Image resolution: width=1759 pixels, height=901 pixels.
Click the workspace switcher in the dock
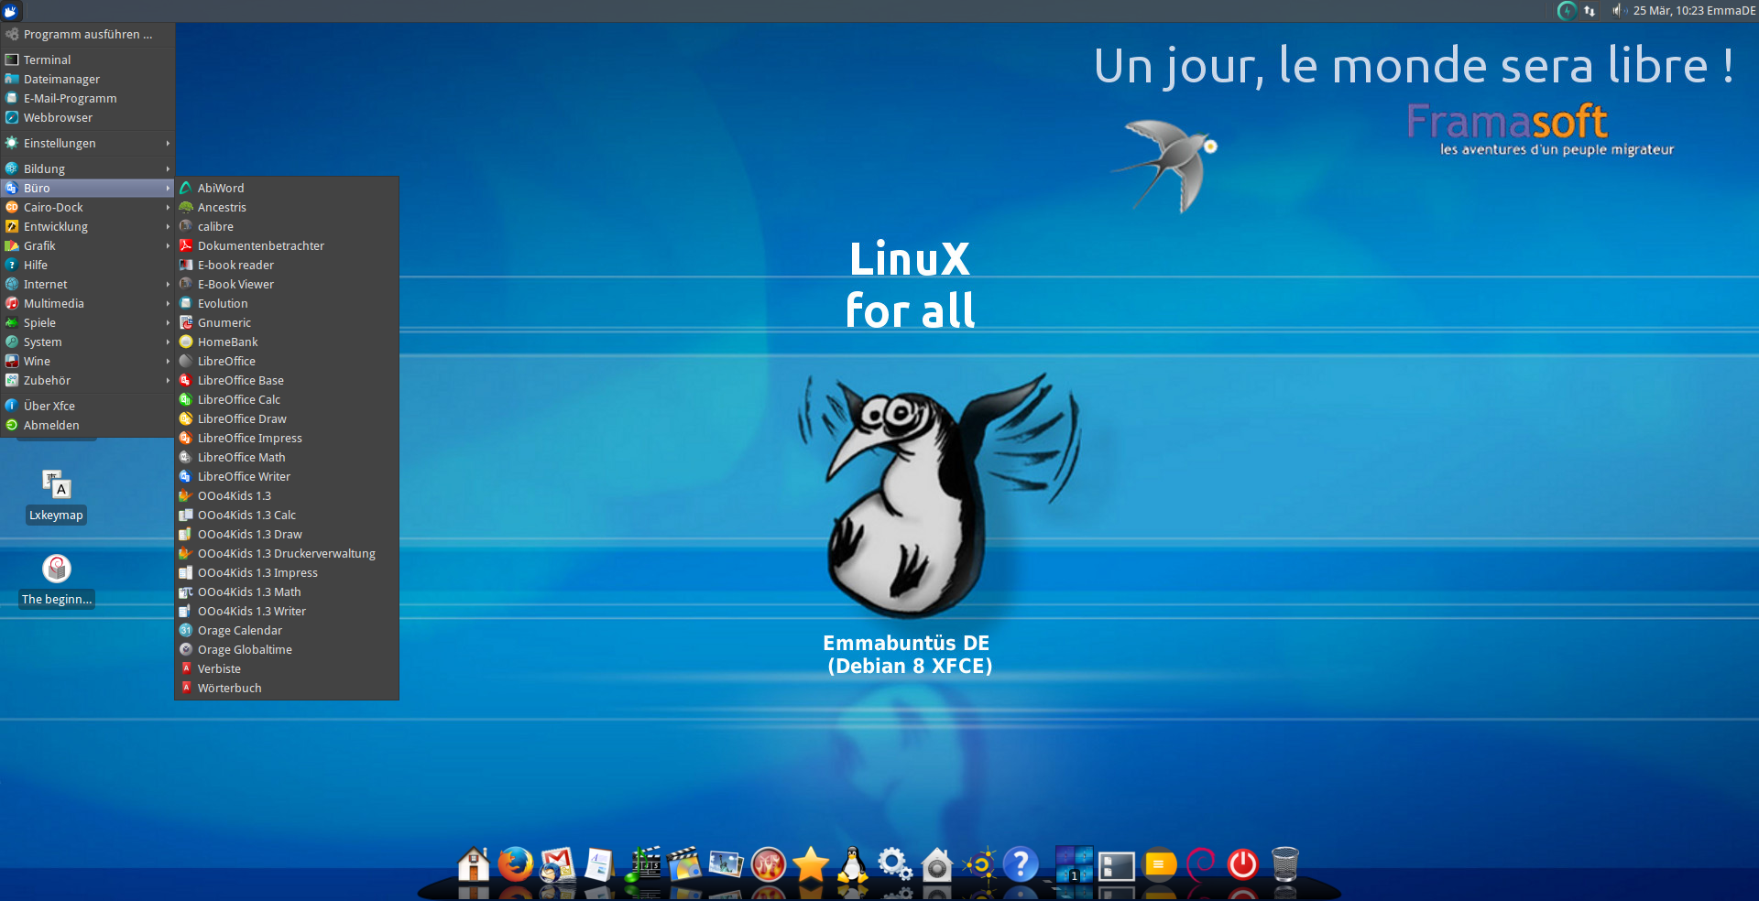click(1074, 863)
